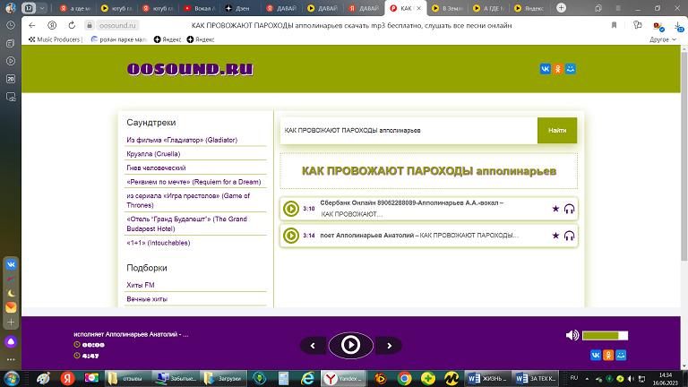Screen dimensions: 688x387
Task: Skip to next track in player
Action: [389, 346]
